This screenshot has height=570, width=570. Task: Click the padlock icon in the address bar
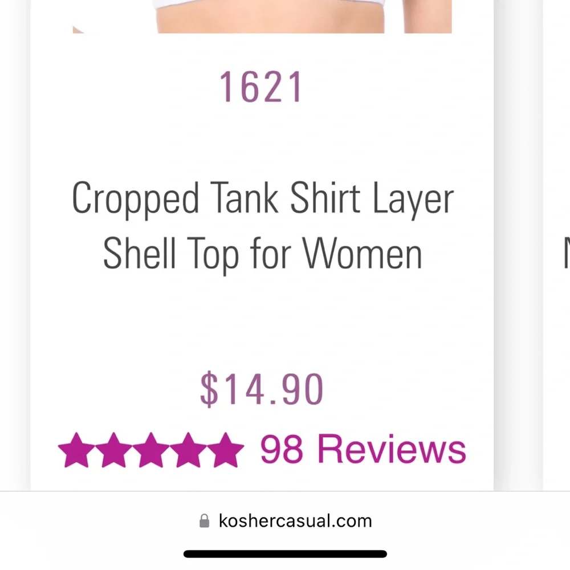(204, 520)
